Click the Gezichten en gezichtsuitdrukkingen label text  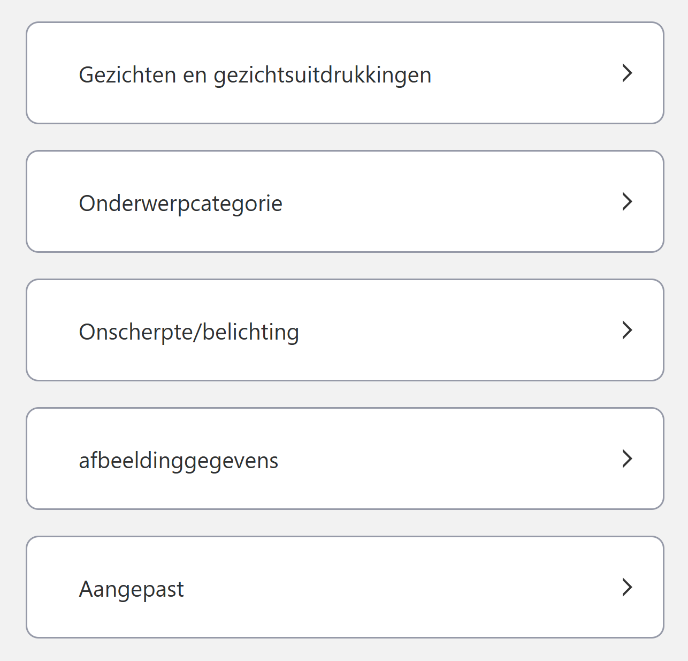pyautogui.click(x=255, y=74)
